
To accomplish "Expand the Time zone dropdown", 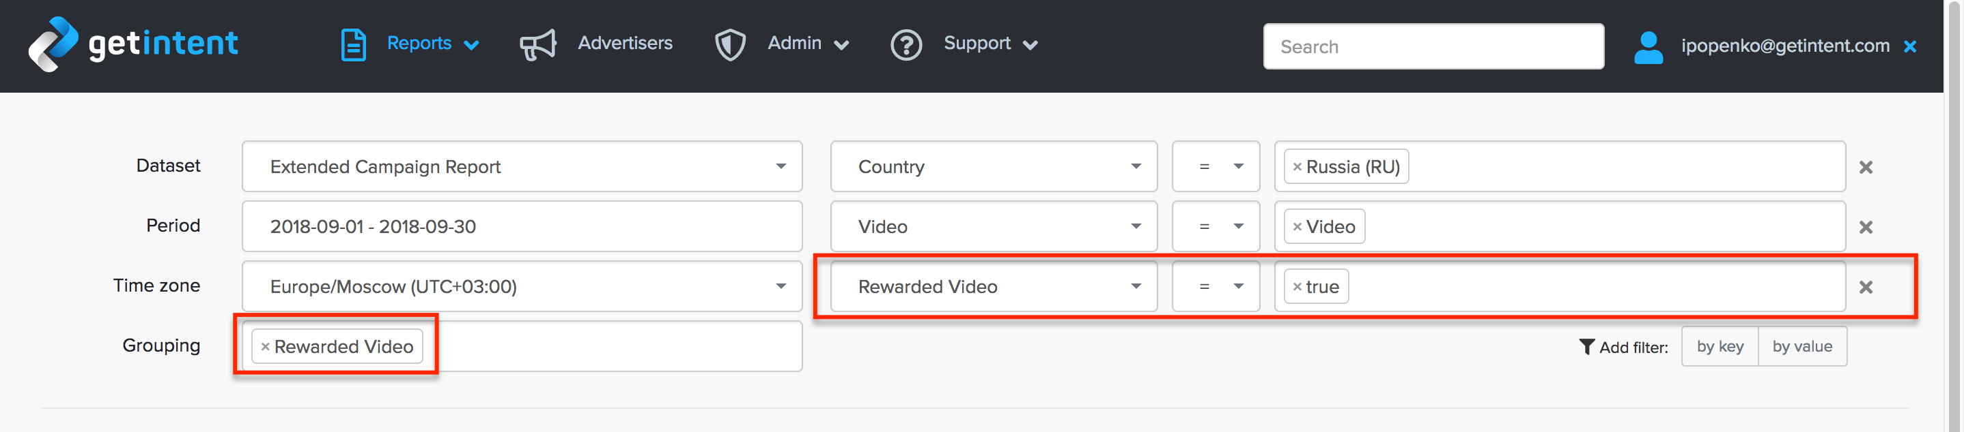I will tap(522, 287).
